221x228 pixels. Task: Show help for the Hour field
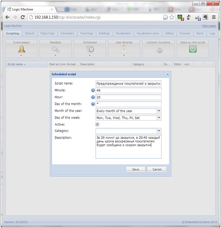click(93, 97)
